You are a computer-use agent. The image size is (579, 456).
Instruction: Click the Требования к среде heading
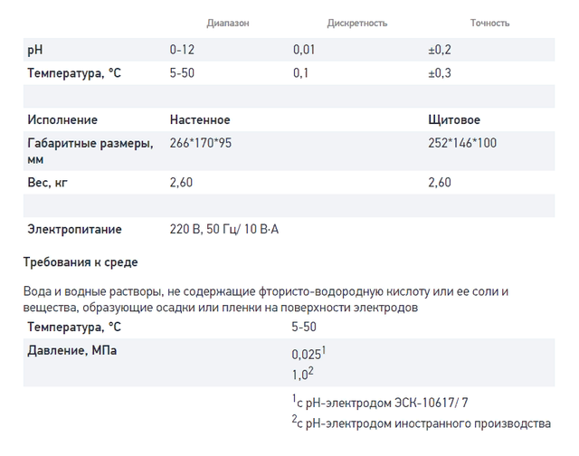tap(81, 262)
